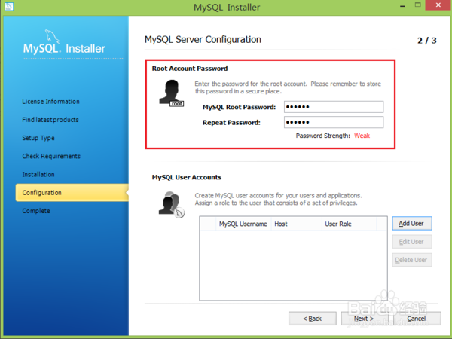
Task: Click the Password Strength Weak indicator
Action: (362, 136)
